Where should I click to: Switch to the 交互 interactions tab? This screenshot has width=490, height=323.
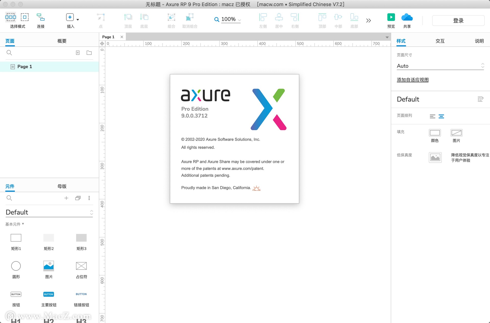440,41
